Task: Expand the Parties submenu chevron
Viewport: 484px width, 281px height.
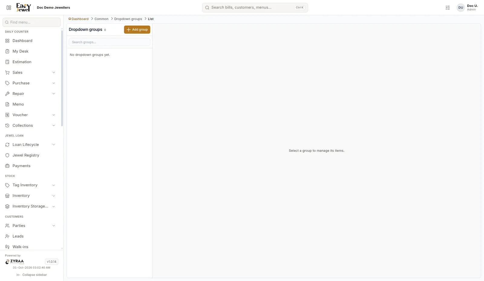Action: (54, 226)
